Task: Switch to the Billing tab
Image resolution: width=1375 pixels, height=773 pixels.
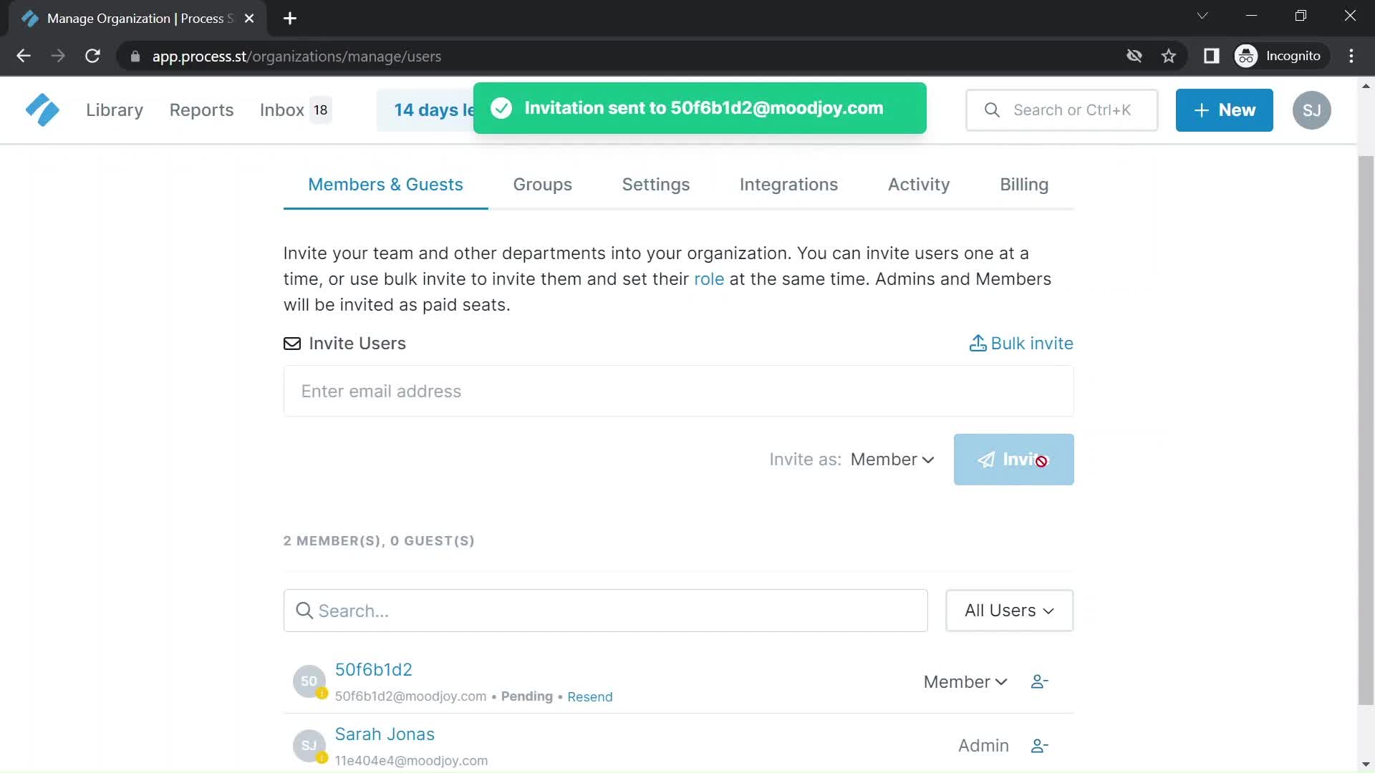Action: coord(1023,184)
